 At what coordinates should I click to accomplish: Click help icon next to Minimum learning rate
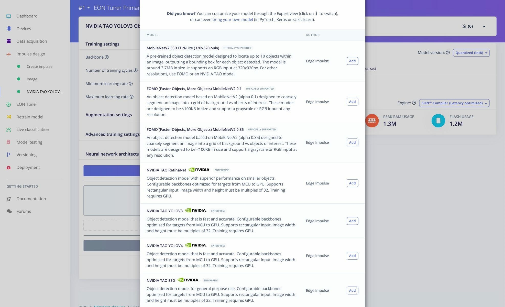(131, 84)
